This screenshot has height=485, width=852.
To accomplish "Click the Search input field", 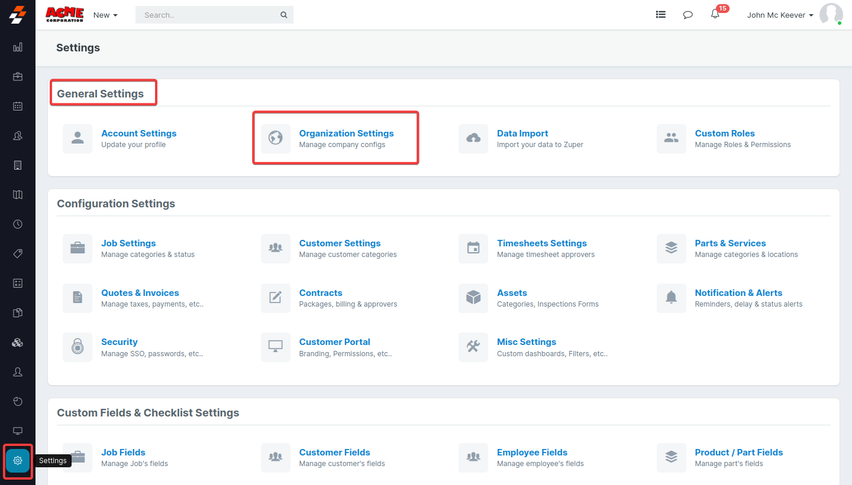I will tap(207, 15).
